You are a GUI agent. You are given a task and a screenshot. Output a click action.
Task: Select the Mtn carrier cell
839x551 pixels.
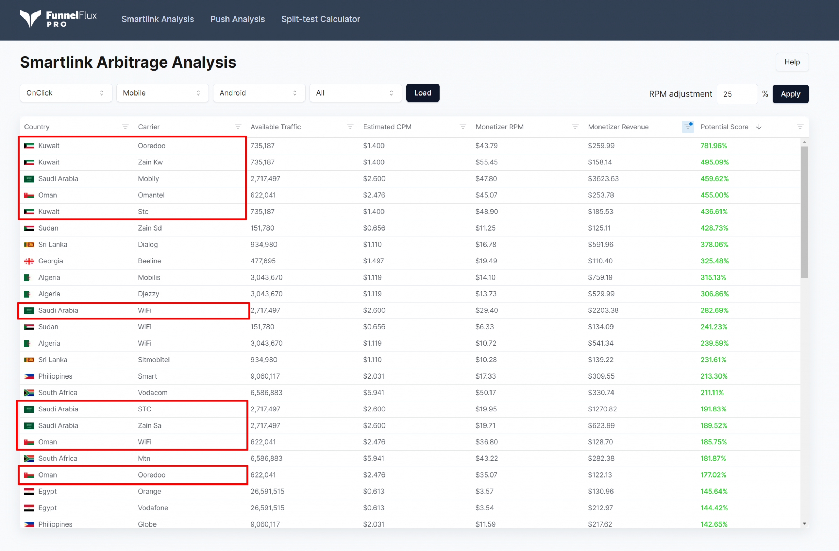pos(144,459)
